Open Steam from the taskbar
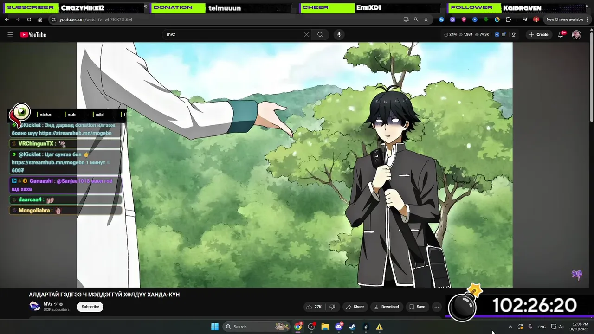594x334 pixels. 352,327
